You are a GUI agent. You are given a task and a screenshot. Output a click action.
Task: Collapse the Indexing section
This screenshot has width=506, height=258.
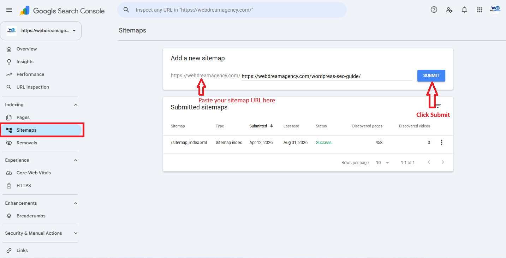(76, 105)
